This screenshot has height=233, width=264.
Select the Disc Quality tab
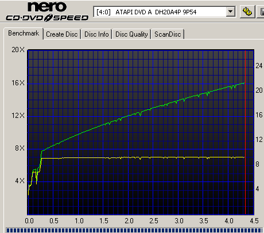[x=131, y=34]
